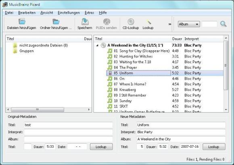Click the note icon of Hunting for Witches
The height and width of the screenshot is (165, 234).
coord(110,56)
